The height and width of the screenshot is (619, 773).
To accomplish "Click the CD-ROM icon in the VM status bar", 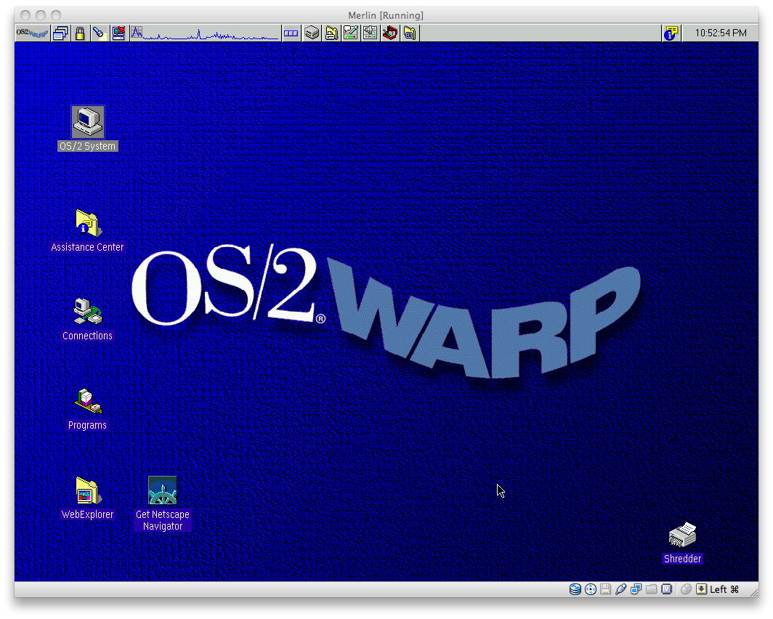I will point(591,589).
